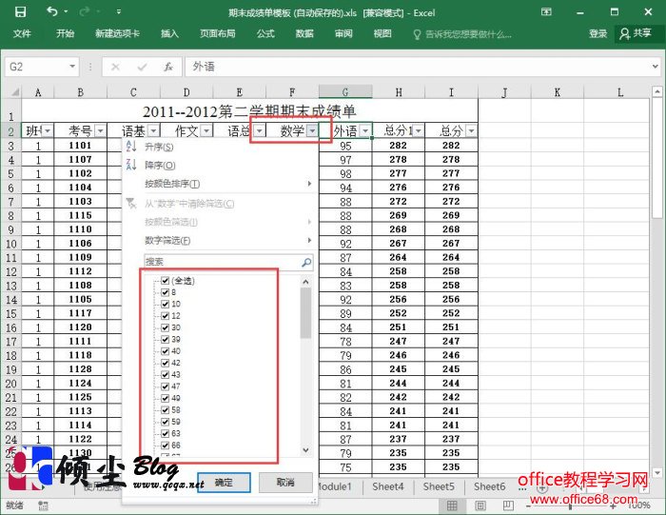Screen dimensions: 666x515
Task: Open the 页面布局 ribbon tab
Action: [x=218, y=34]
